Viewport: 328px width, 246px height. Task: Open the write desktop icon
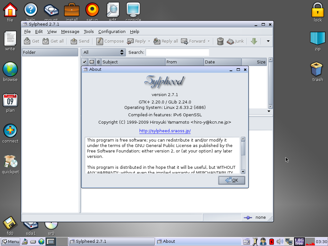pos(10,41)
